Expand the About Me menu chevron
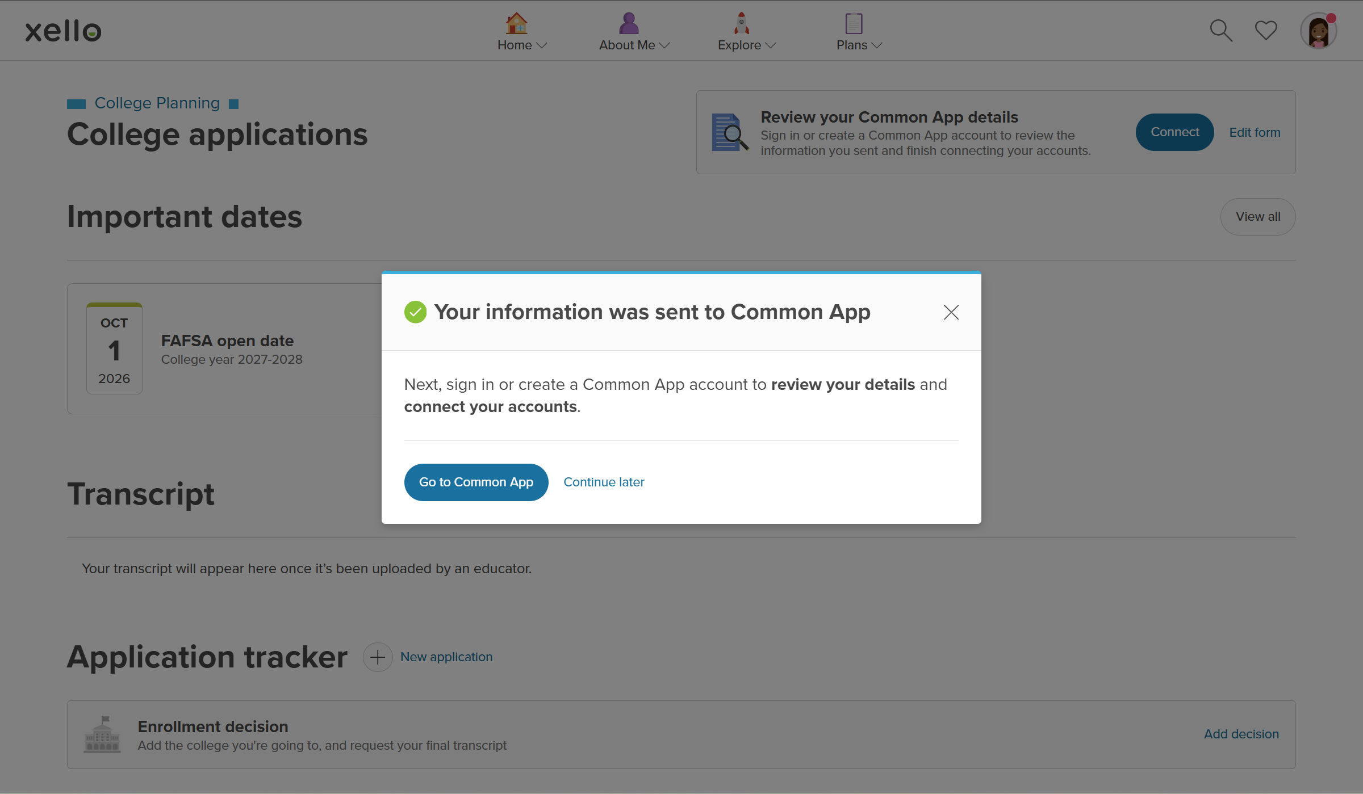 (x=664, y=45)
